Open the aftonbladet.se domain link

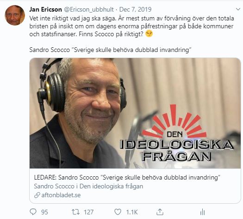[x=61, y=195]
